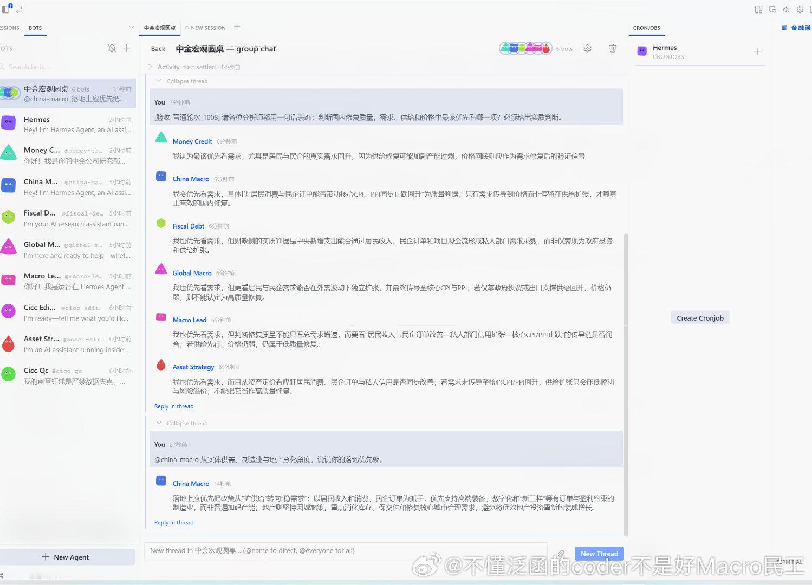Click Reply in thread under the last China Macro message

coord(173,523)
